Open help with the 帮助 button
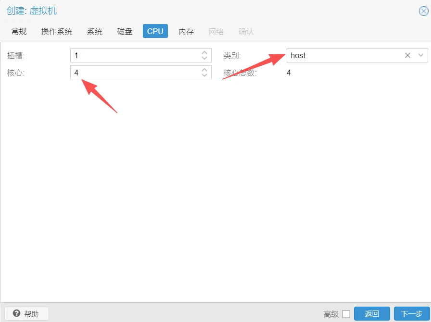Screen dimensions: 431x322 click(26, 314)
